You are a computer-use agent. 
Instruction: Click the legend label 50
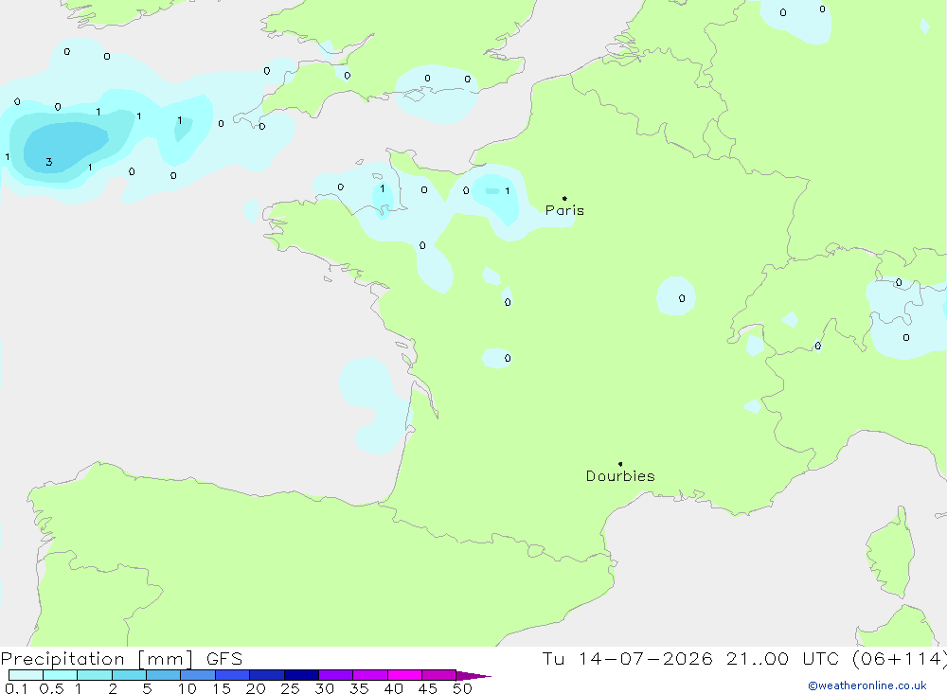pos(462,688)
